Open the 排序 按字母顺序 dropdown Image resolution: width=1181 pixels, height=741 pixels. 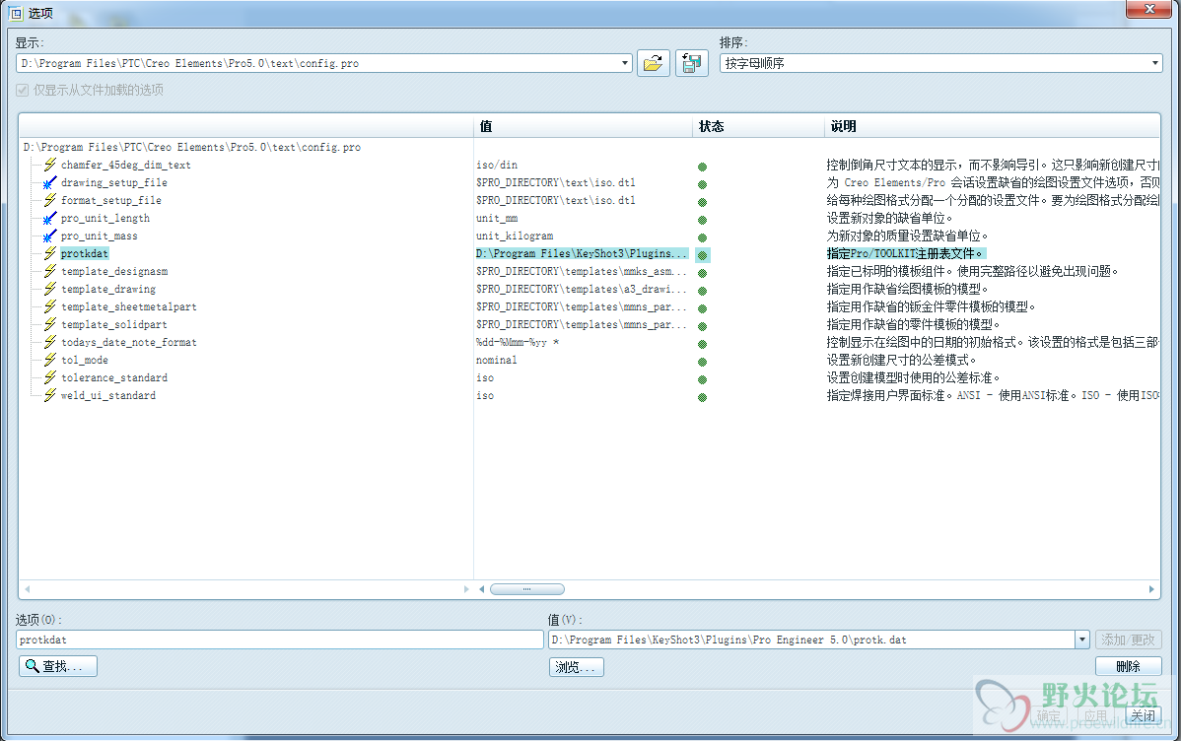(x=1154, y=63)
